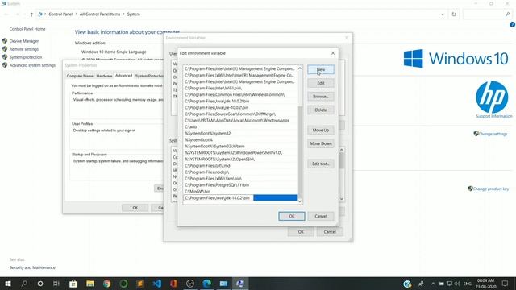Select 'C:\MinGW\bin' path entry

point(240,192)
